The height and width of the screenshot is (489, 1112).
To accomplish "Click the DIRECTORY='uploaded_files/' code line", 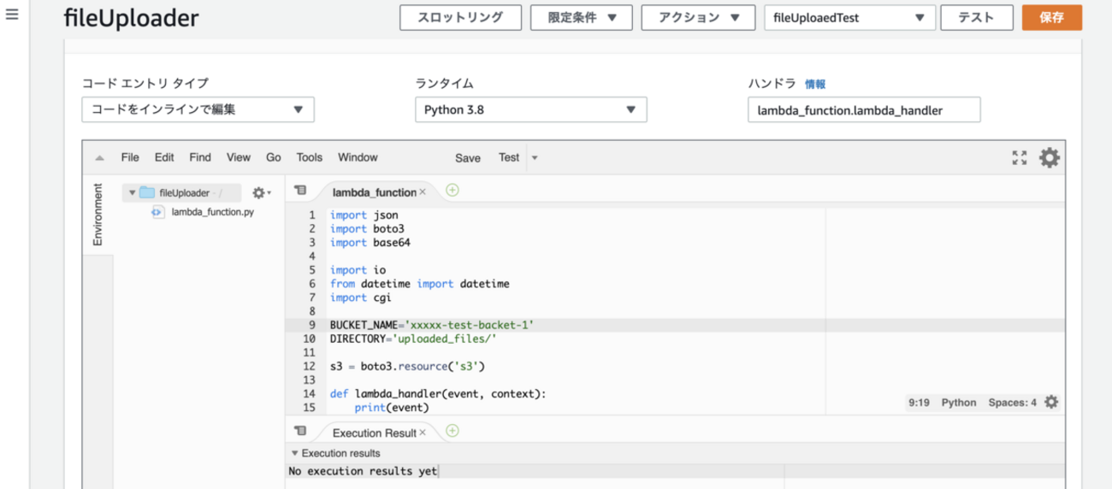I will pos(413,339).
